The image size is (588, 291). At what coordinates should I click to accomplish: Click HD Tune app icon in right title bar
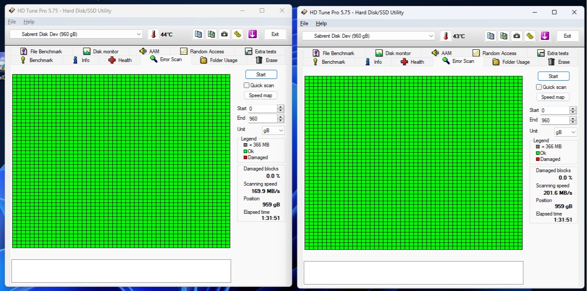pyautogui.click(x=304, y=12)
